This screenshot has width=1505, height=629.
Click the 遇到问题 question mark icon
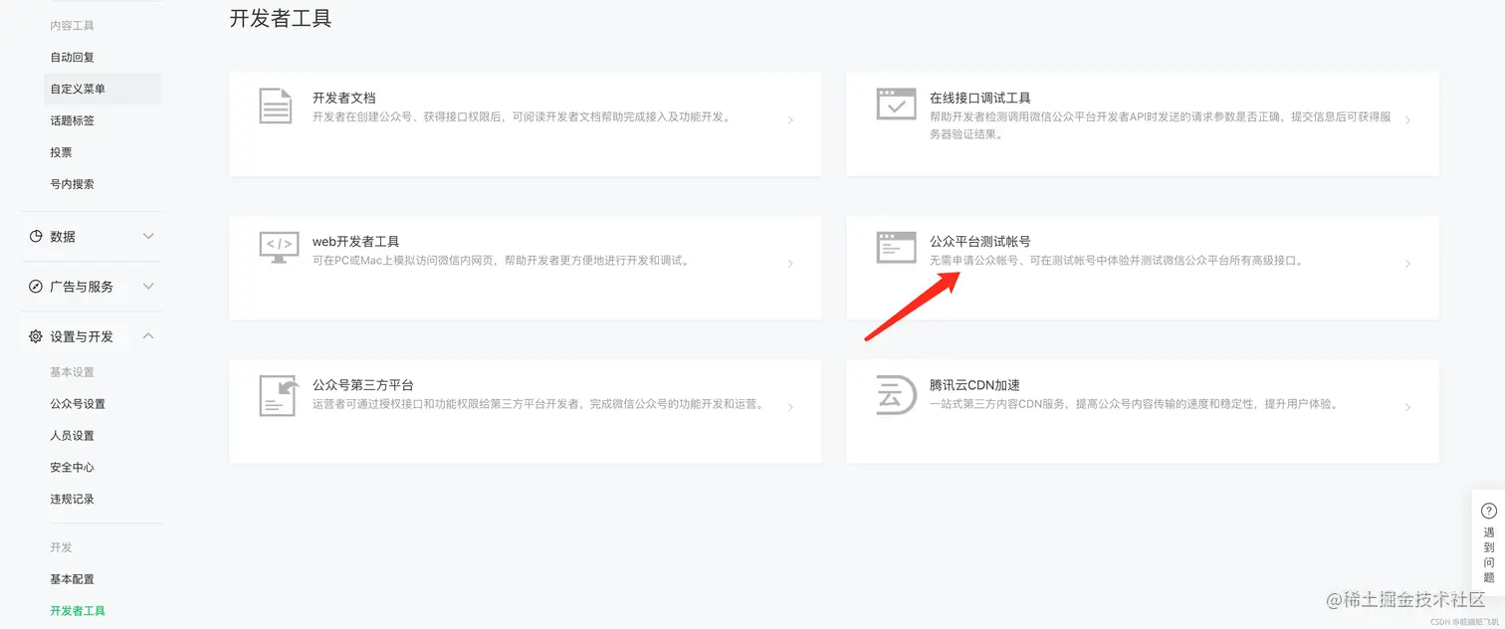[x=1489, y=511]
